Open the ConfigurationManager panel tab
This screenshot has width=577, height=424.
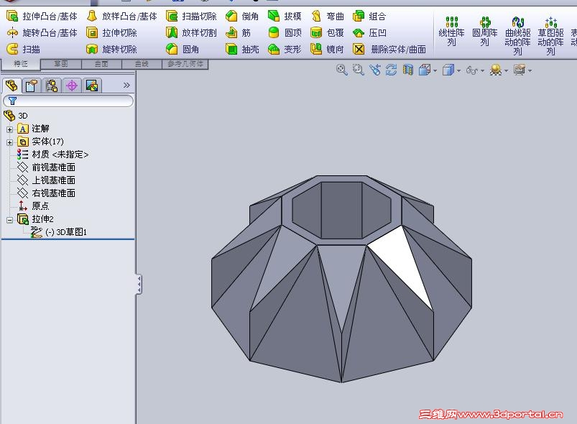pyautogui.click(x=52, y=86)
